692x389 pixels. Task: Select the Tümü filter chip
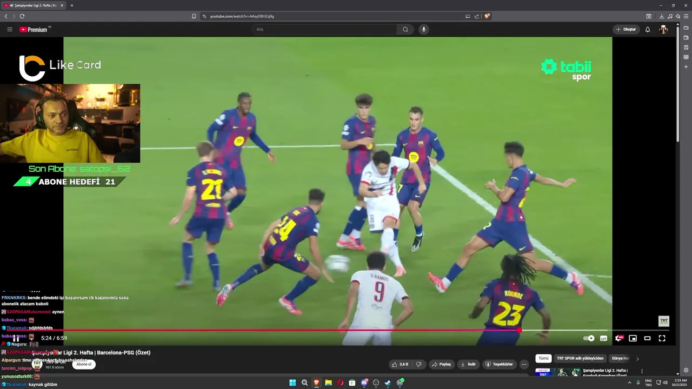[543, 358]
